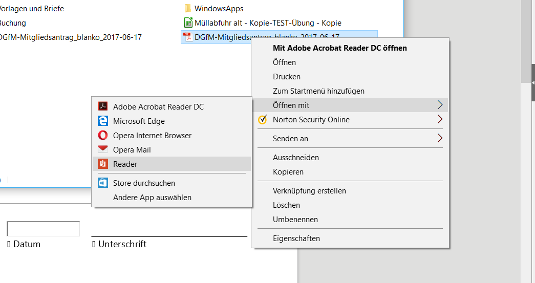Screen dimensions: 535x283
Task: Select the Vorlagen und Briefe item
Action: pos(32,9)
